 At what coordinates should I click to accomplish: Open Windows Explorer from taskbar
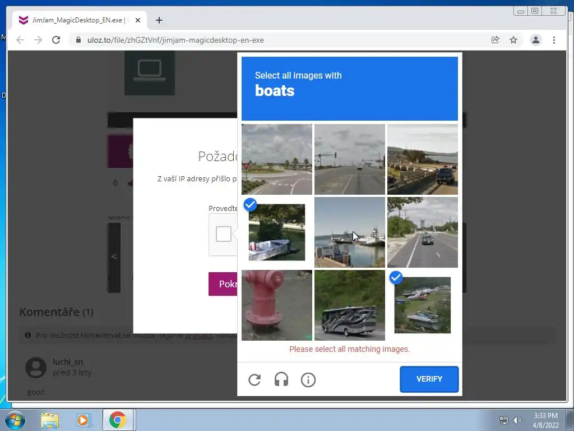pos(50,420)
